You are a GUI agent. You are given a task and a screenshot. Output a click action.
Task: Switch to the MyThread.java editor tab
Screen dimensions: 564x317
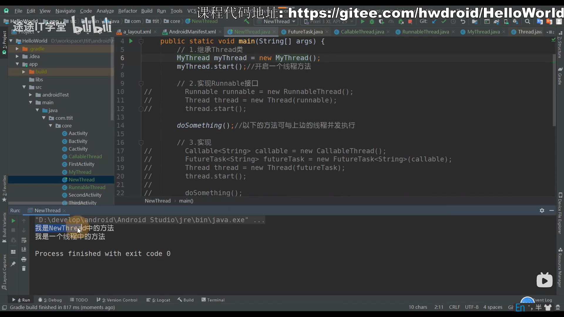click(x=483, y=32)
